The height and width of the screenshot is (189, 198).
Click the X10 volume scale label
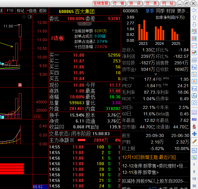(x=37, y=117)
